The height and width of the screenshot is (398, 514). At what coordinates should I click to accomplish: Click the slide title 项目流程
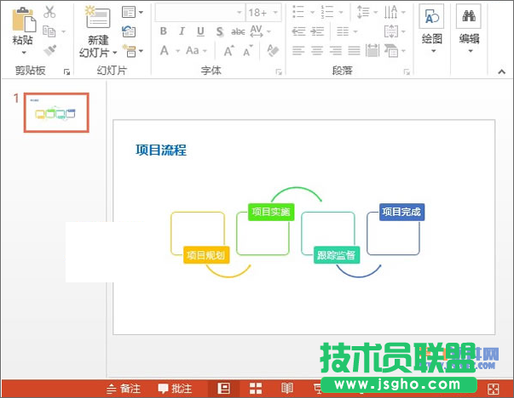point(161,151)
